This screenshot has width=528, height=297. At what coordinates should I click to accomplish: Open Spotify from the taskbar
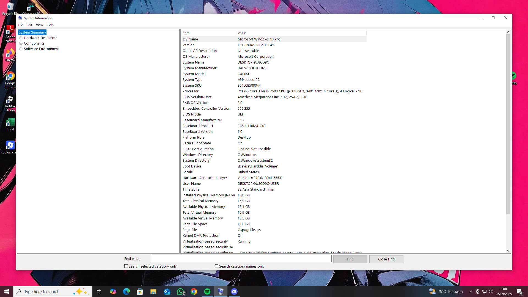[x=207, y=291]
